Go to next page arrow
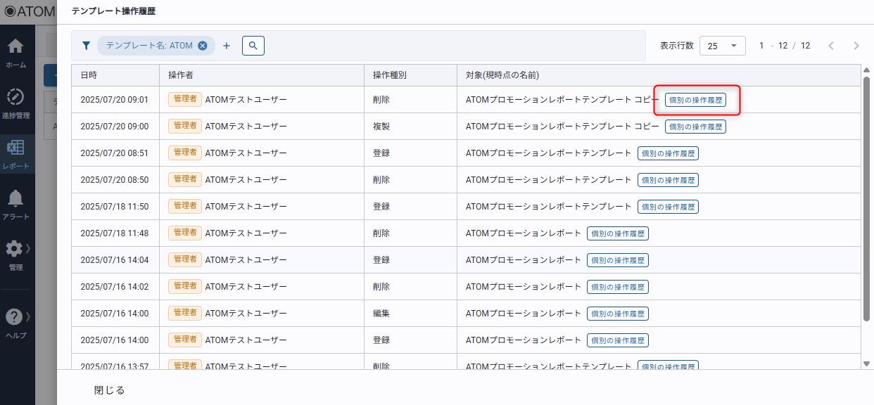874x405 pixels. pos(856,46)
